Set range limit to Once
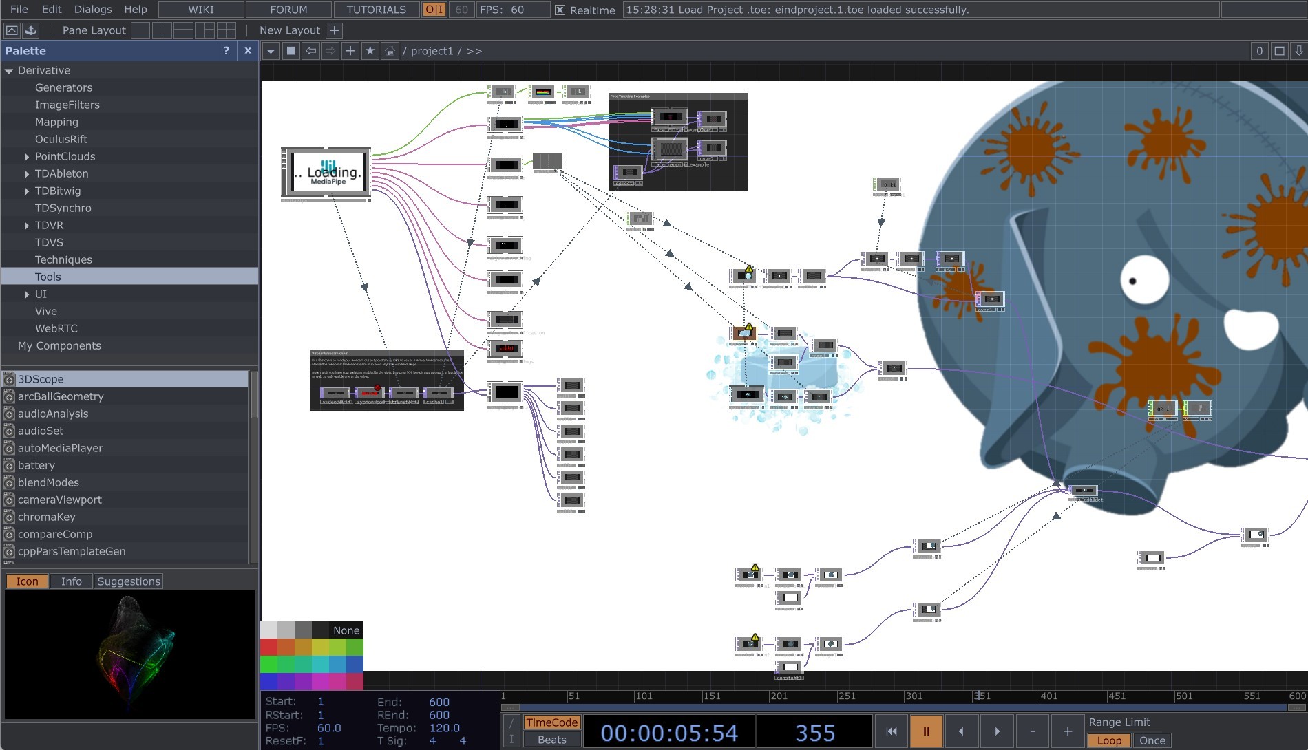Viewport: 1308px width, 750px height. (1152, 740)
